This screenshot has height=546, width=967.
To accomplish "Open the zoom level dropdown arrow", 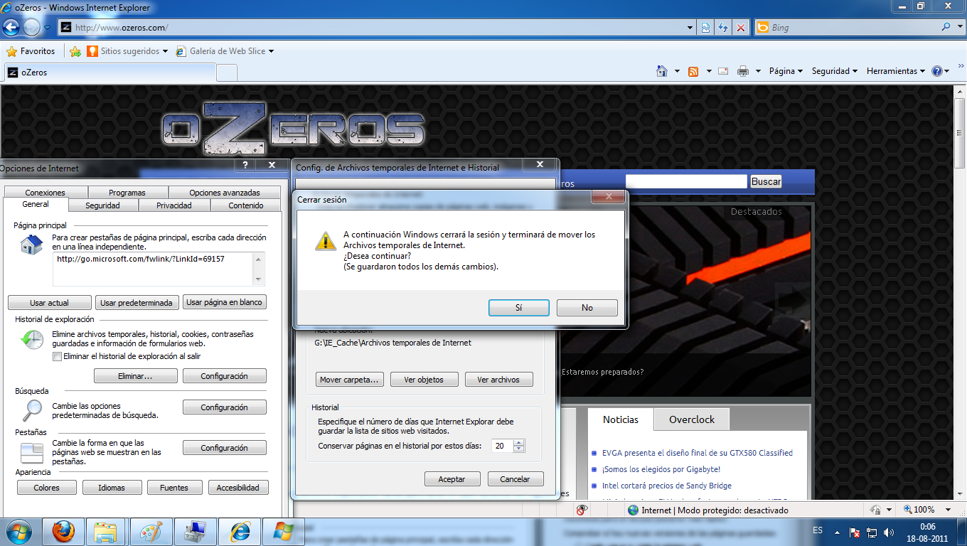I will pyautogui.click(x=948, y=510).
